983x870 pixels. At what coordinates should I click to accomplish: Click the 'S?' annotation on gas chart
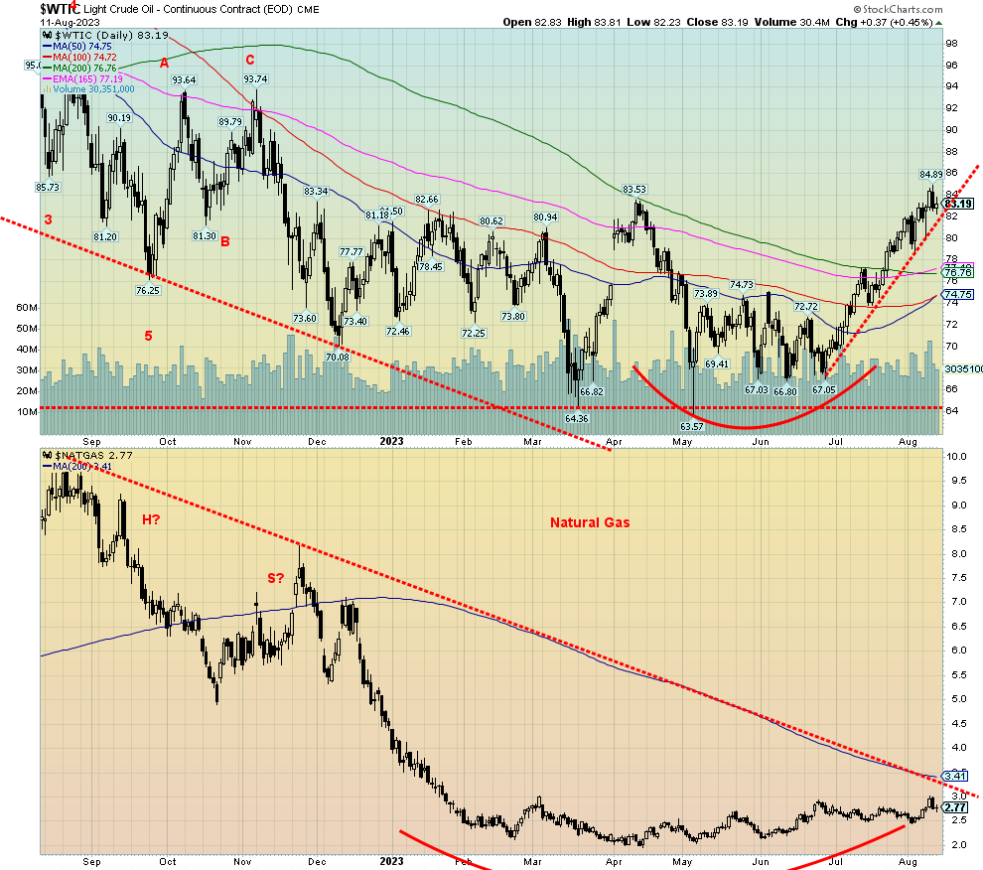tap(273, 578)
